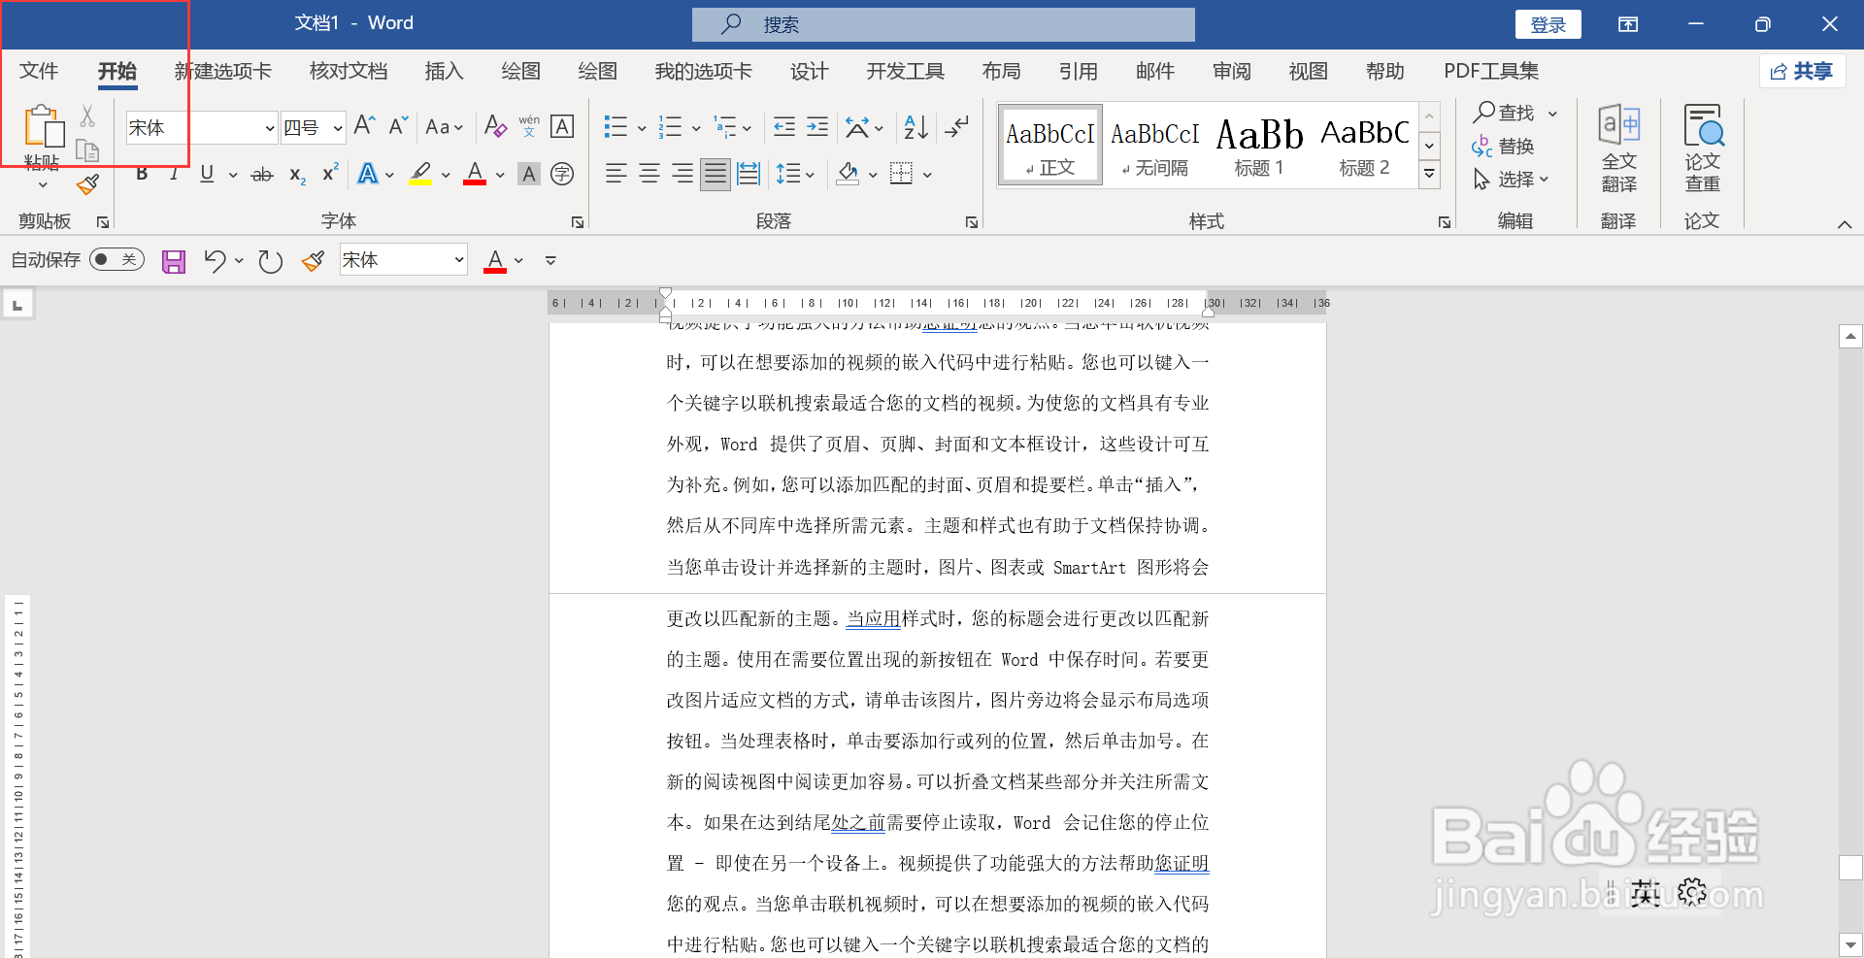
Task: Apply yellow text highlight color
Action: pos(420,174)
